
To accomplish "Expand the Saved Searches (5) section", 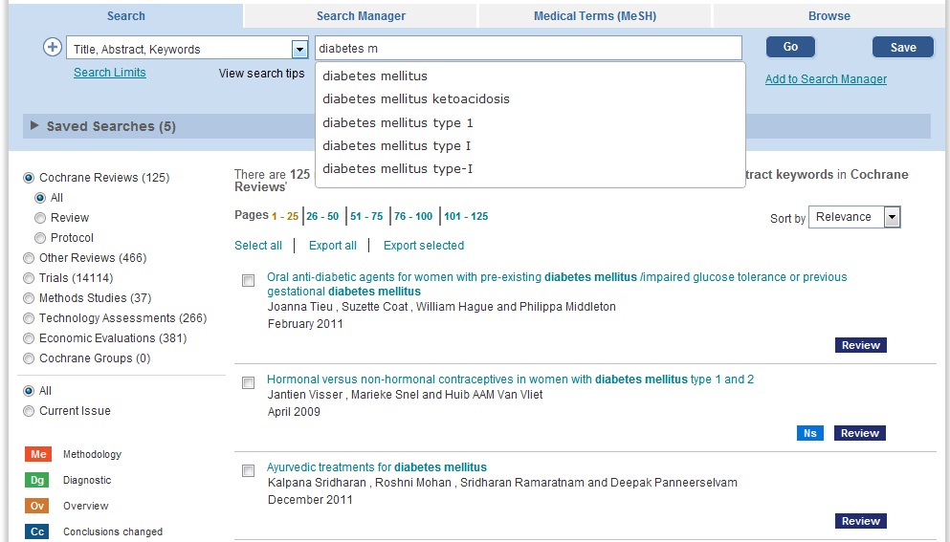I will [36, 126].
